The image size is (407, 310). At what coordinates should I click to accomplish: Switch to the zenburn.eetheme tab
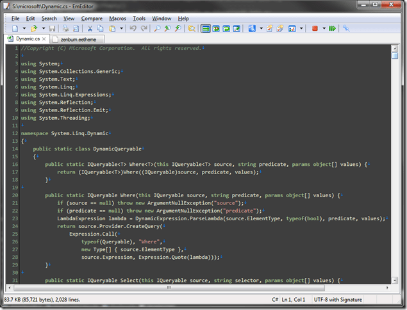coord(79,39)
